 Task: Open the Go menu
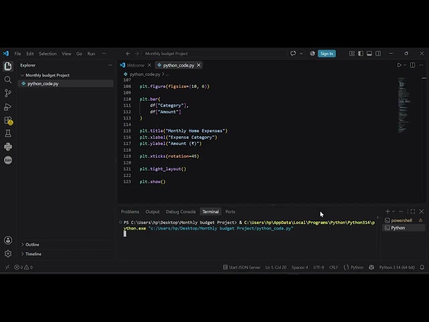click(x=79, y=54)
